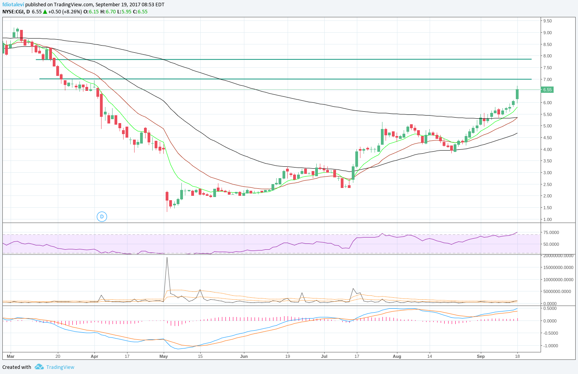The height and width of the screenshot is (374, 578).
Task: Click the Mar label on time axis
Action: [11, 356]
